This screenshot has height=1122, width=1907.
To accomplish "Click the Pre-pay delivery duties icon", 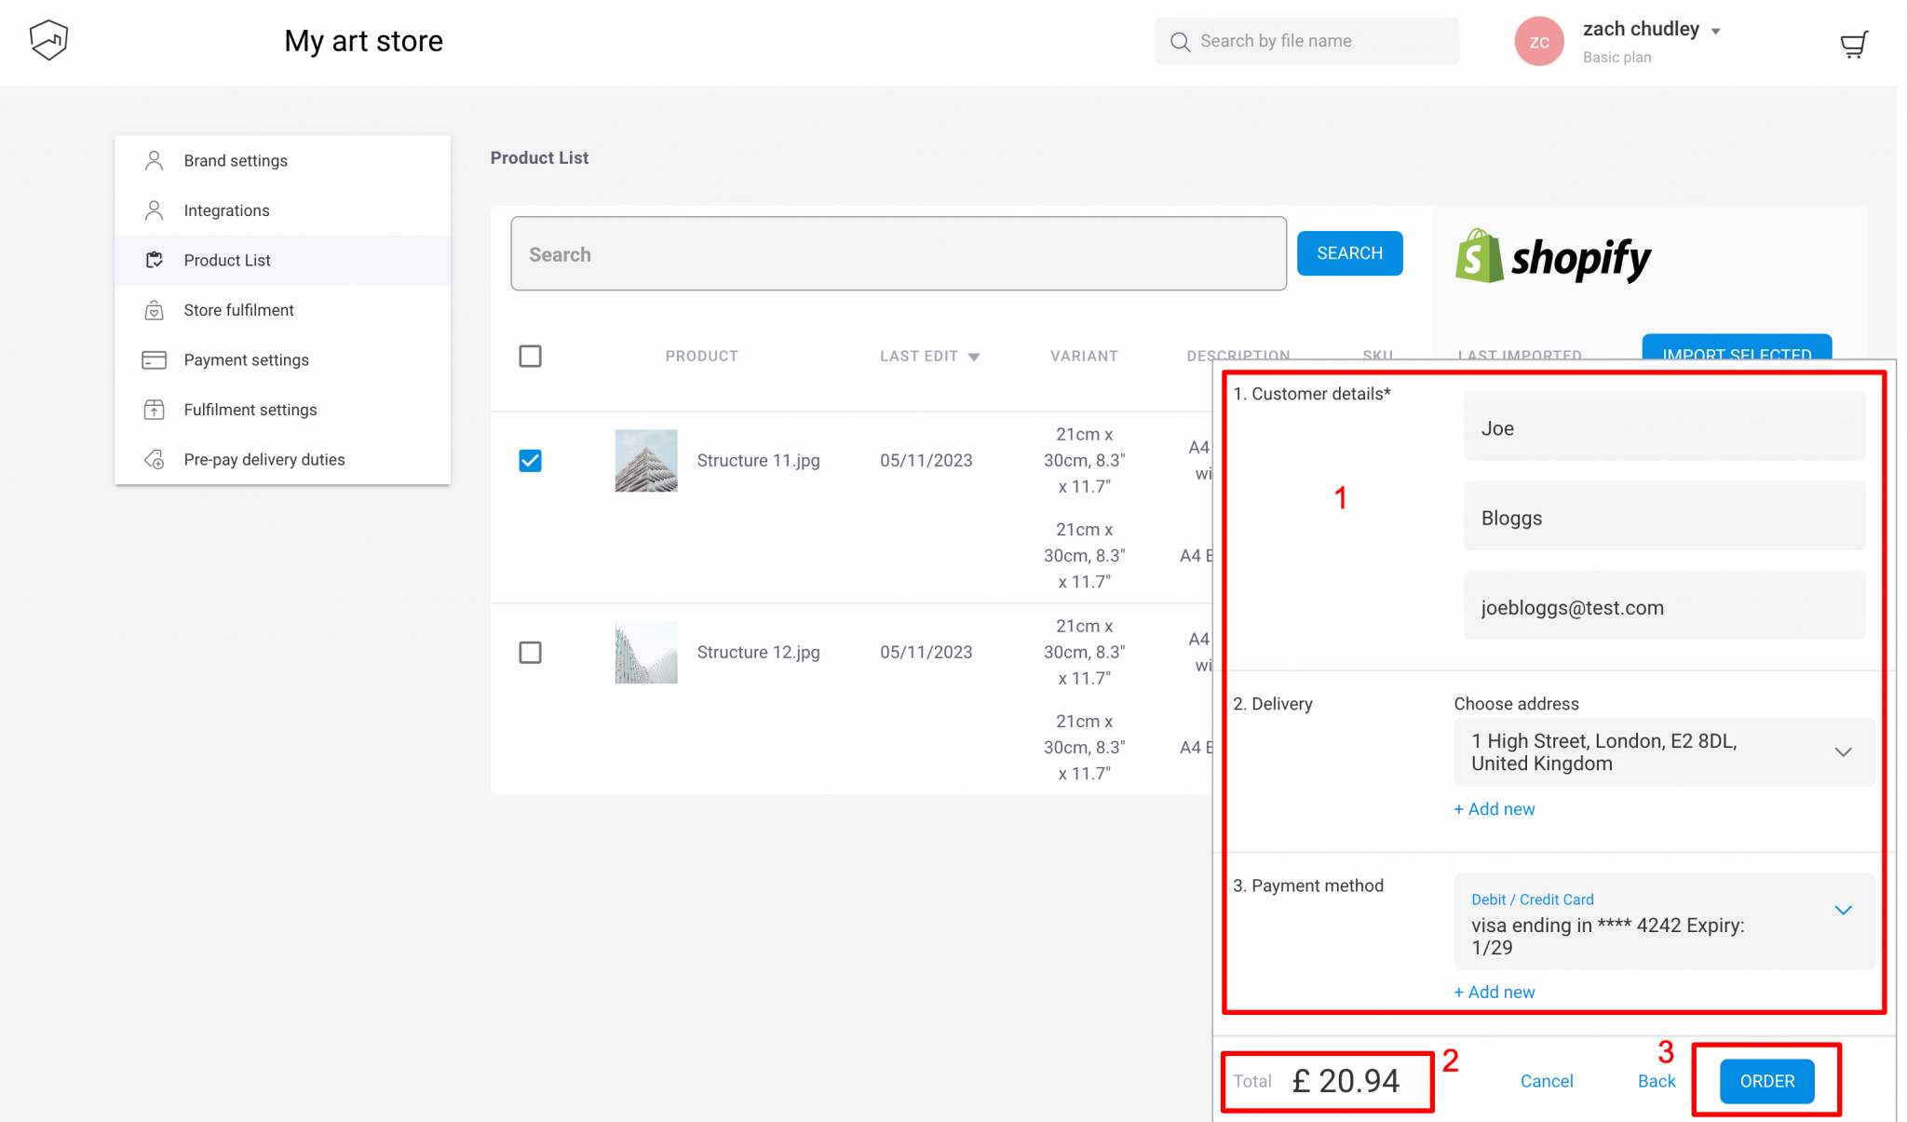I will (x=154, y=459).
